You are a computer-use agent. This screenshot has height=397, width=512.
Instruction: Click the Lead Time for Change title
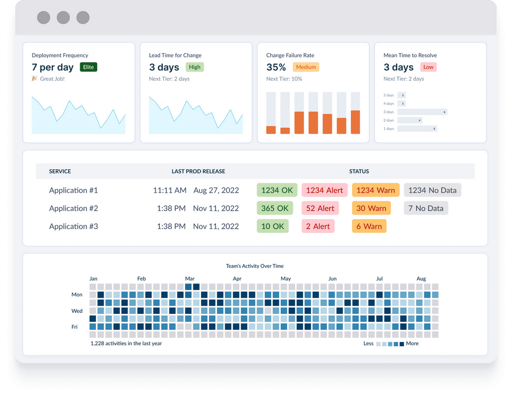(175, 55)
